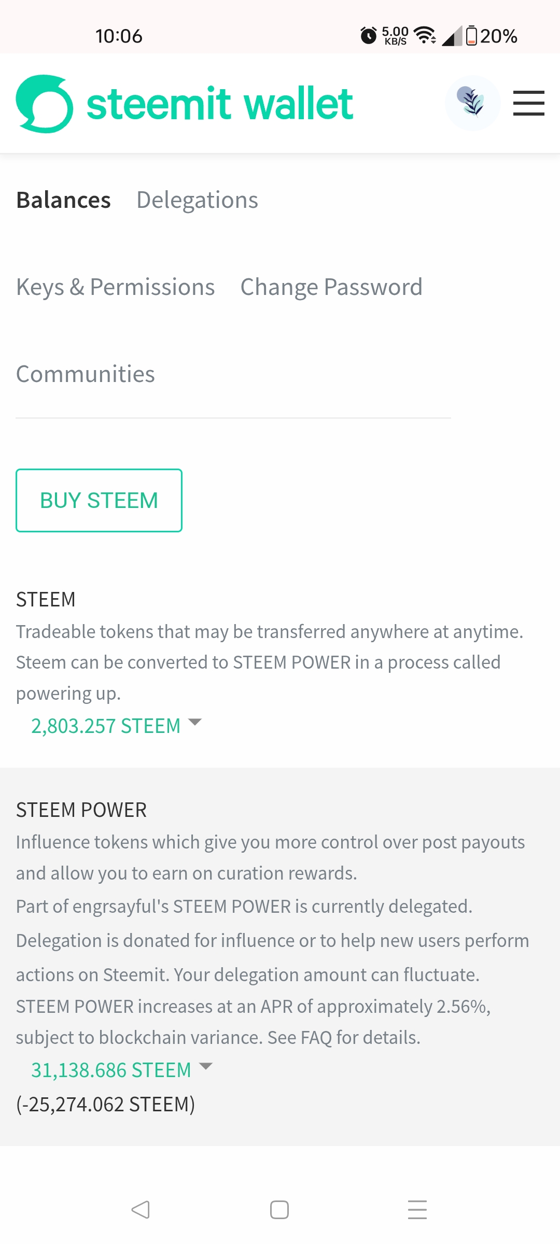Tap the alarm clock status icon
560x1244 pixels.
[369, 36]
